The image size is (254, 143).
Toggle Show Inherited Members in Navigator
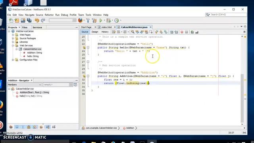click(11, 127)
